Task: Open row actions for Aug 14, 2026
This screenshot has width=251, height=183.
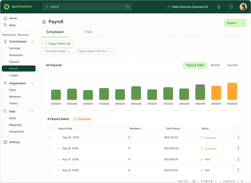Action: pyautogui.click(x=238, y=170)
